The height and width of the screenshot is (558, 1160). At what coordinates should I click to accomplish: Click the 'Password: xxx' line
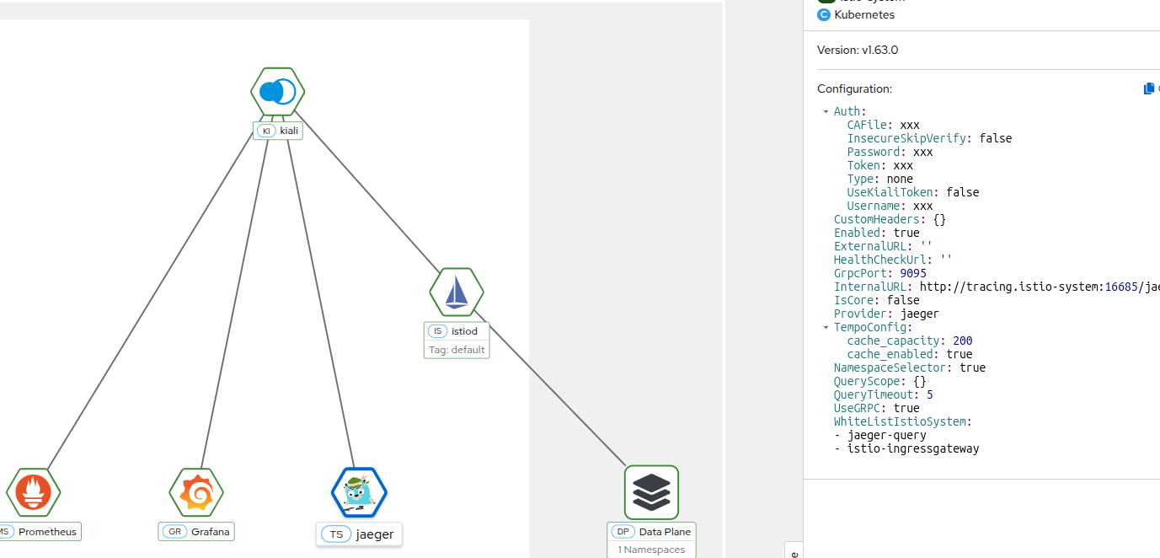pos(890,152)
